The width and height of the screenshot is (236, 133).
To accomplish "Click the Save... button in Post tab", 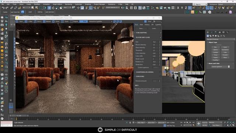I will (x=141, y=28).
